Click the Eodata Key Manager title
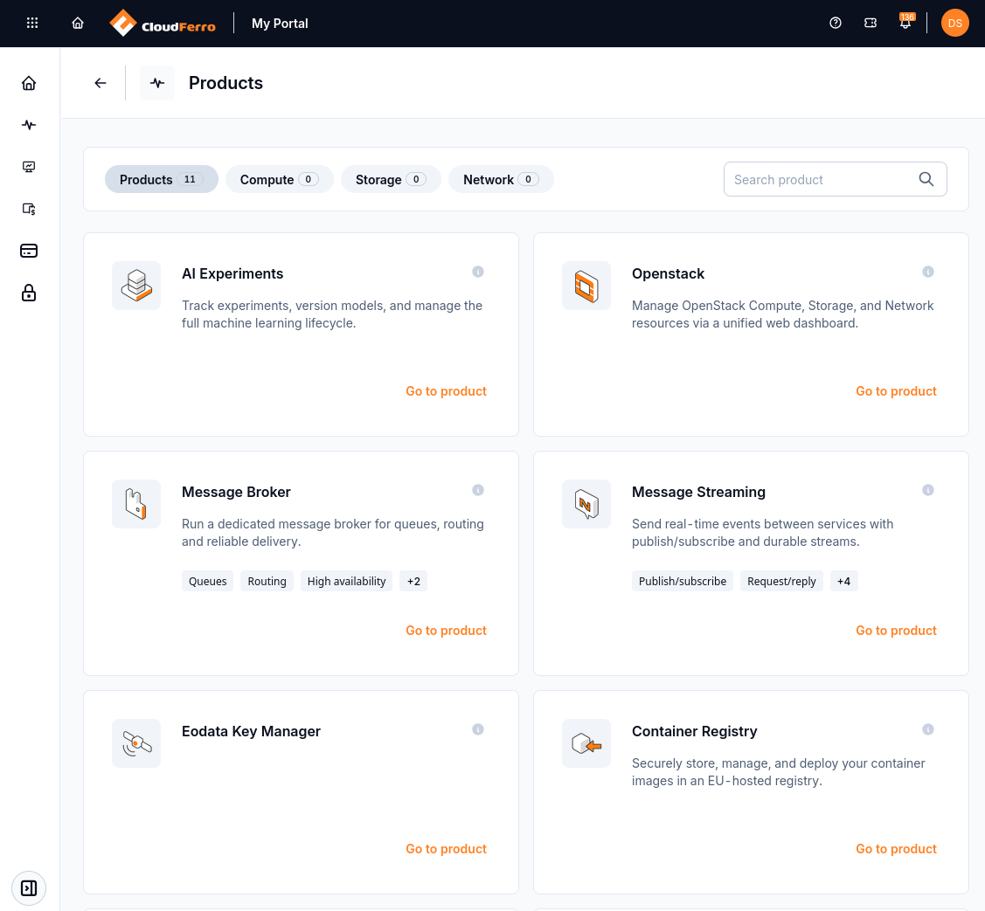The width and height of the screenshot is (985, 911). pyautogui.click(x=252, y=731)
